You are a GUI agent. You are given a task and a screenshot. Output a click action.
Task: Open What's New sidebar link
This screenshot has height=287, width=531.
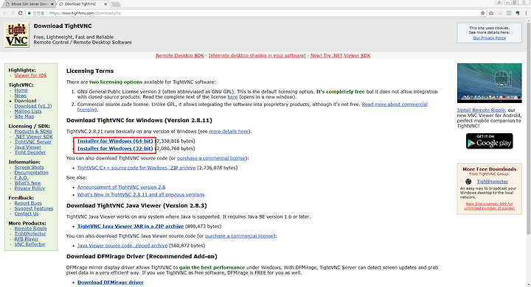[27, 183]
